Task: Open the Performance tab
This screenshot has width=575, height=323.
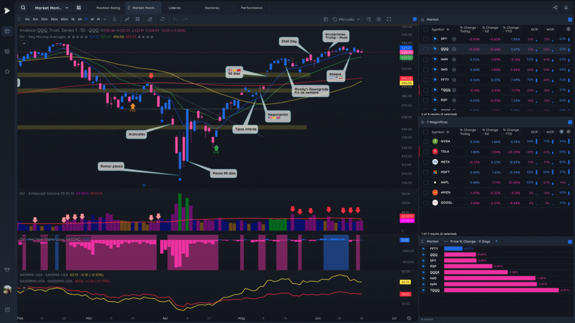Action: tap(252, 8)
